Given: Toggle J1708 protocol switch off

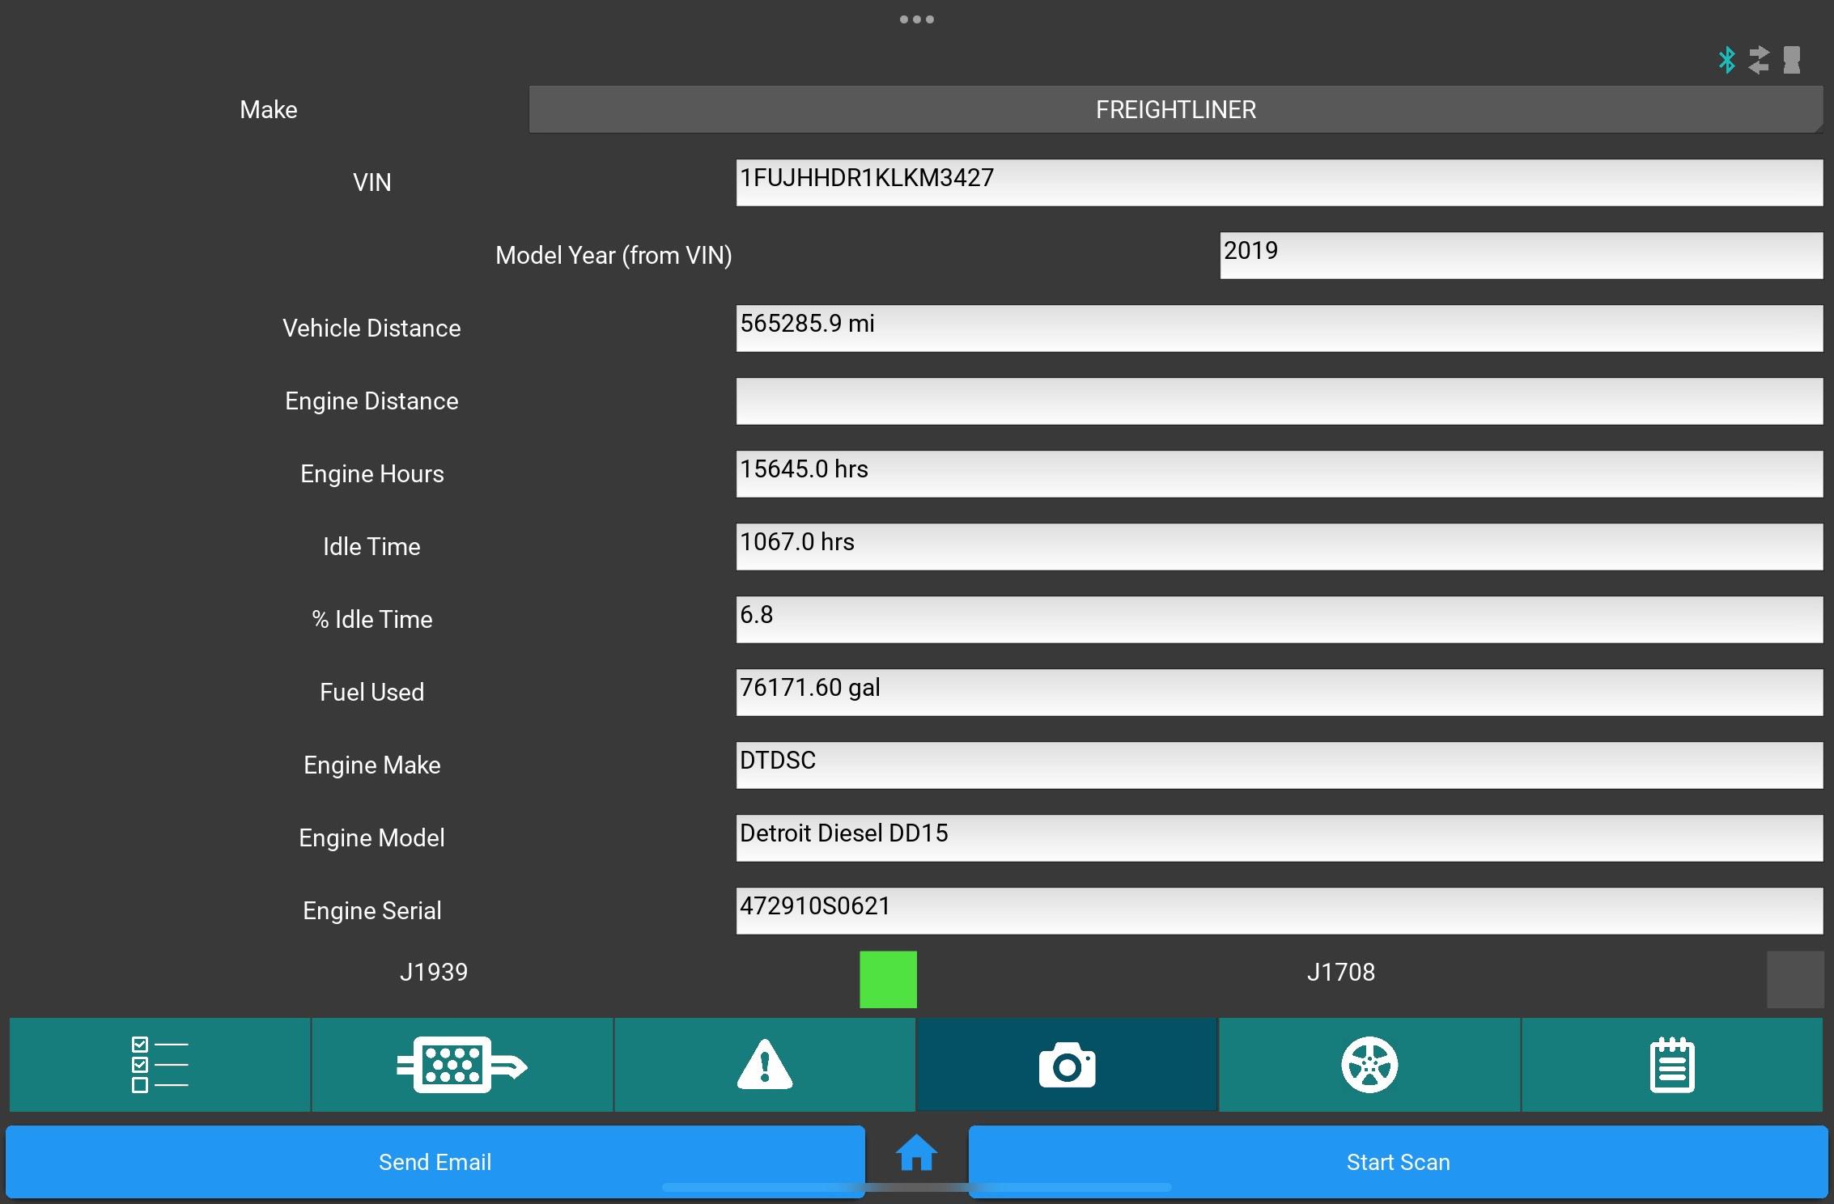Looking at the screenshot, I should pos(1797,977).
